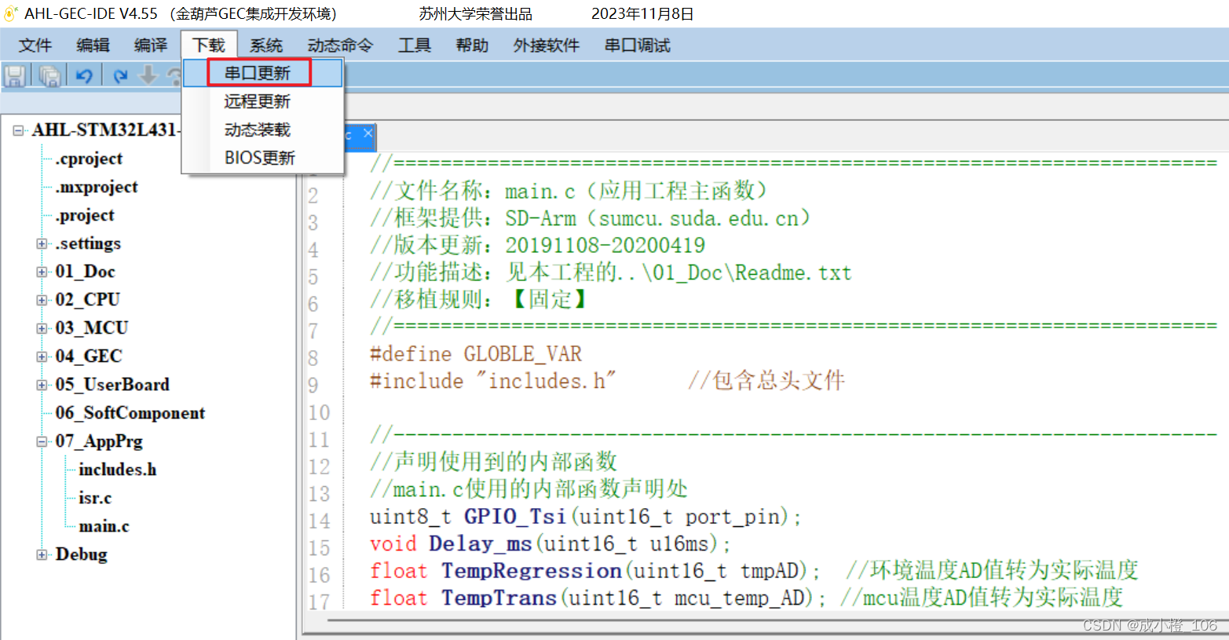Click the Save All icon
Image resolution: width=1229 pixels, height=640 pixels.
tap(49, 75)
